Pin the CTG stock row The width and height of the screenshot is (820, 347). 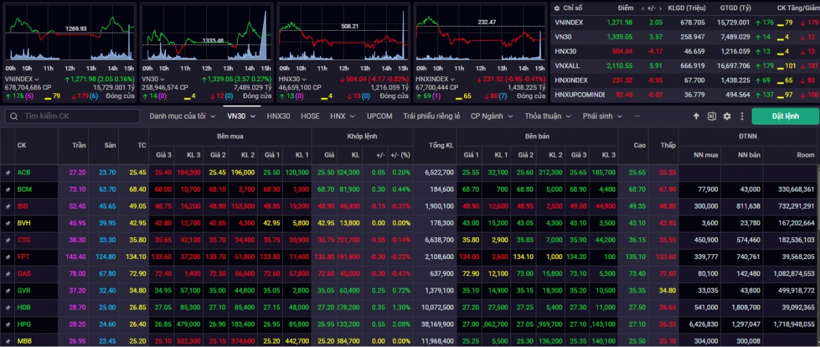point(8,240)
